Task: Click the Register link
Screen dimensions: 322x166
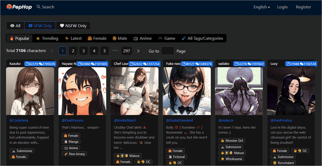Action: click(303, 7)
